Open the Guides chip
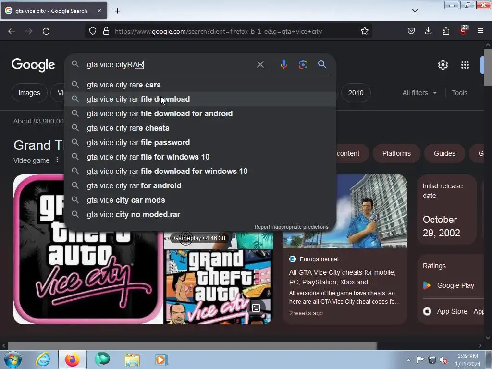This screenshot has height=369, width=492. (x=444, y=153)
